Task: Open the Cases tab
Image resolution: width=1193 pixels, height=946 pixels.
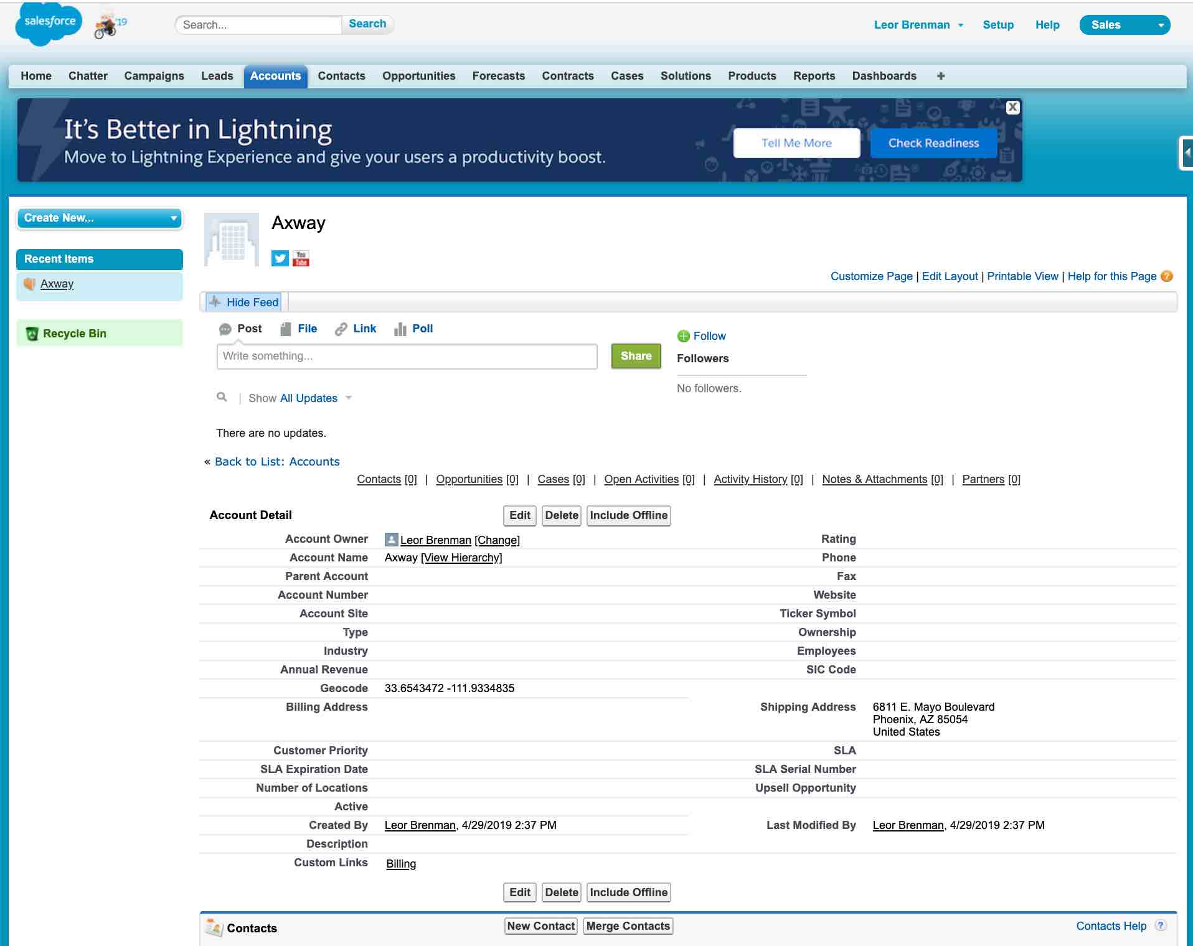Action: click(x=626, y=76)
